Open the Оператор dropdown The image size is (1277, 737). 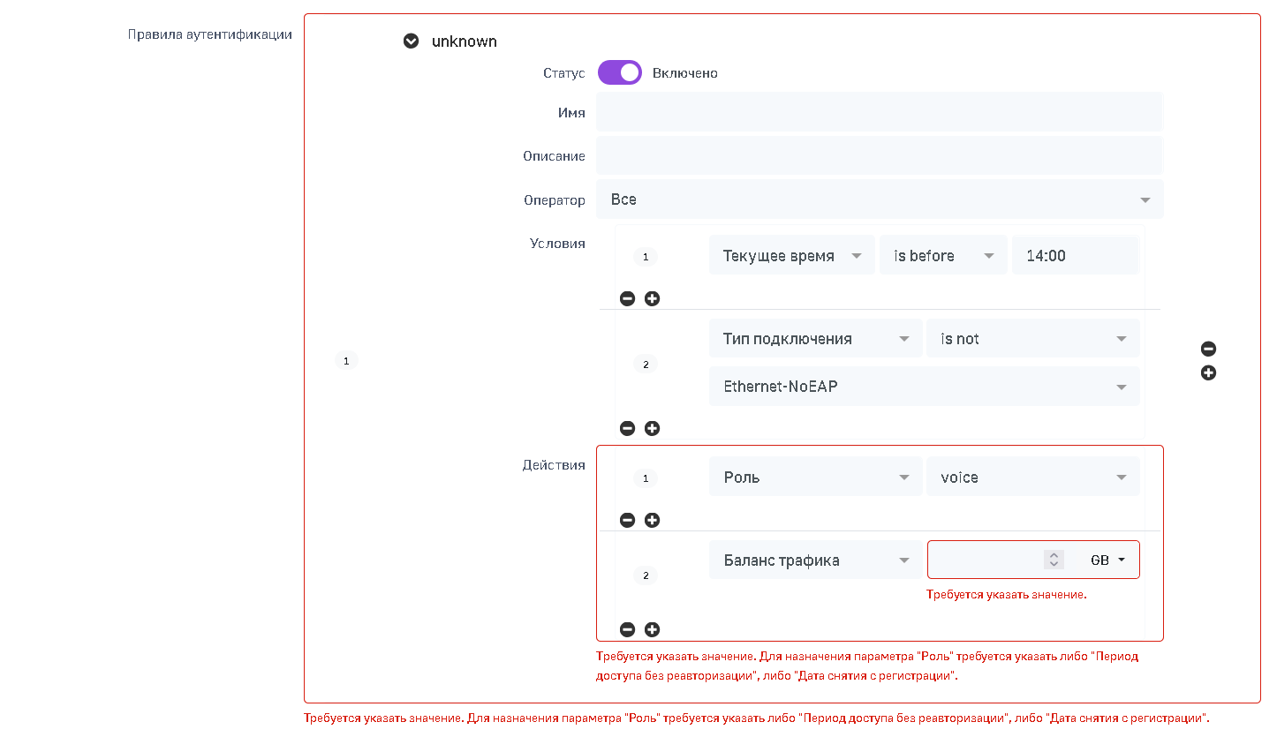(879, 199)
